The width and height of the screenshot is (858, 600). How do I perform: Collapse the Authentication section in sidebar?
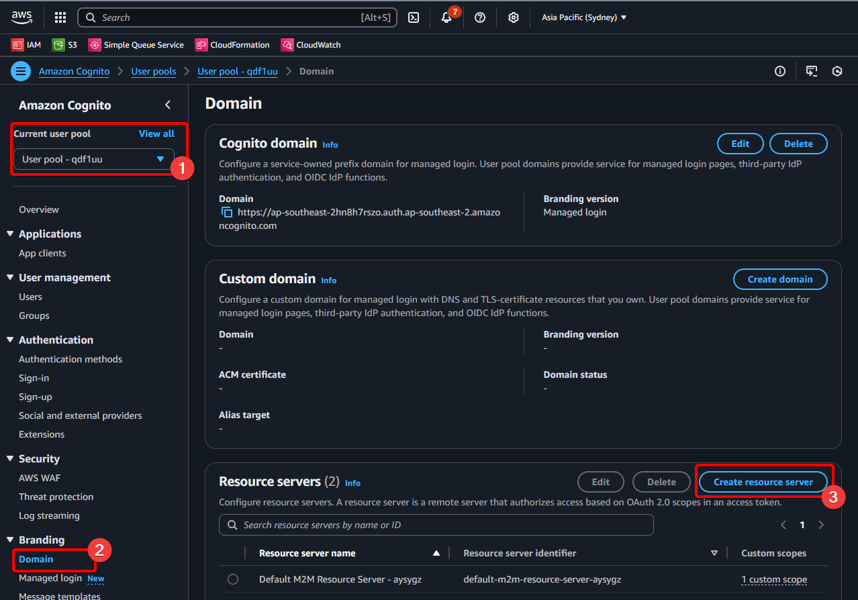pos(10,340)
